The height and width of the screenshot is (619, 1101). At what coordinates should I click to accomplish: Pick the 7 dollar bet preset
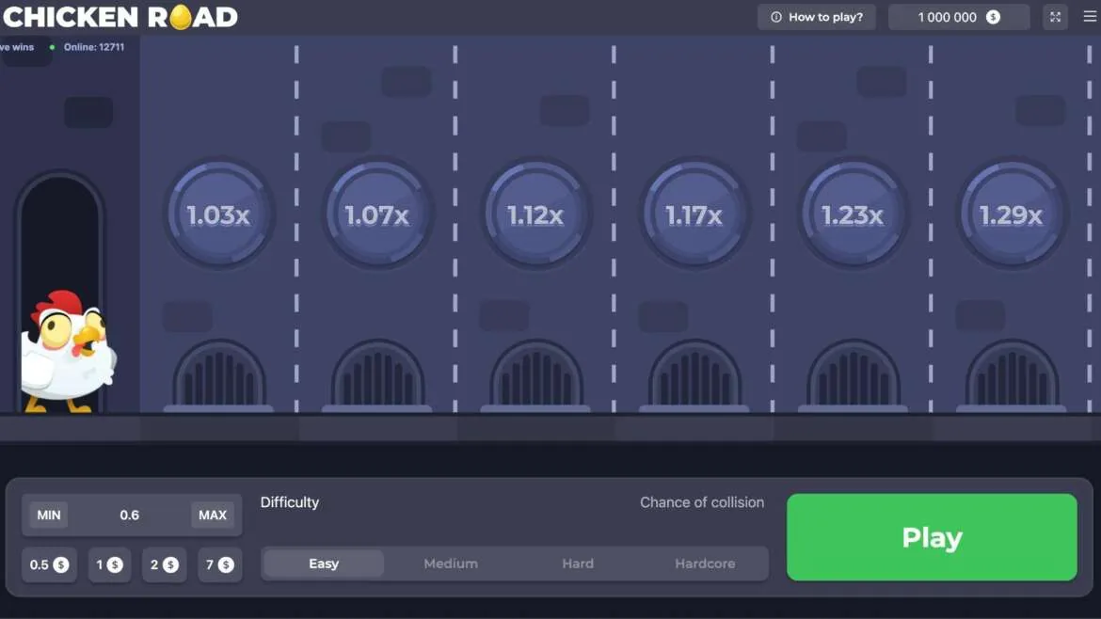[x=219, y=565]
